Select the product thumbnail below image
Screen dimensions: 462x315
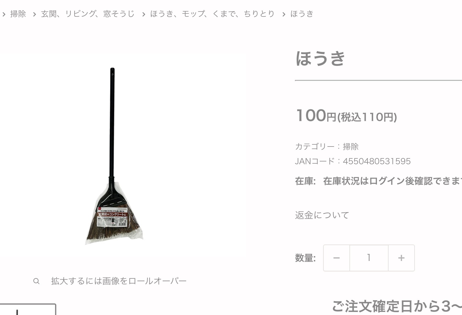(x=28, y=310)
